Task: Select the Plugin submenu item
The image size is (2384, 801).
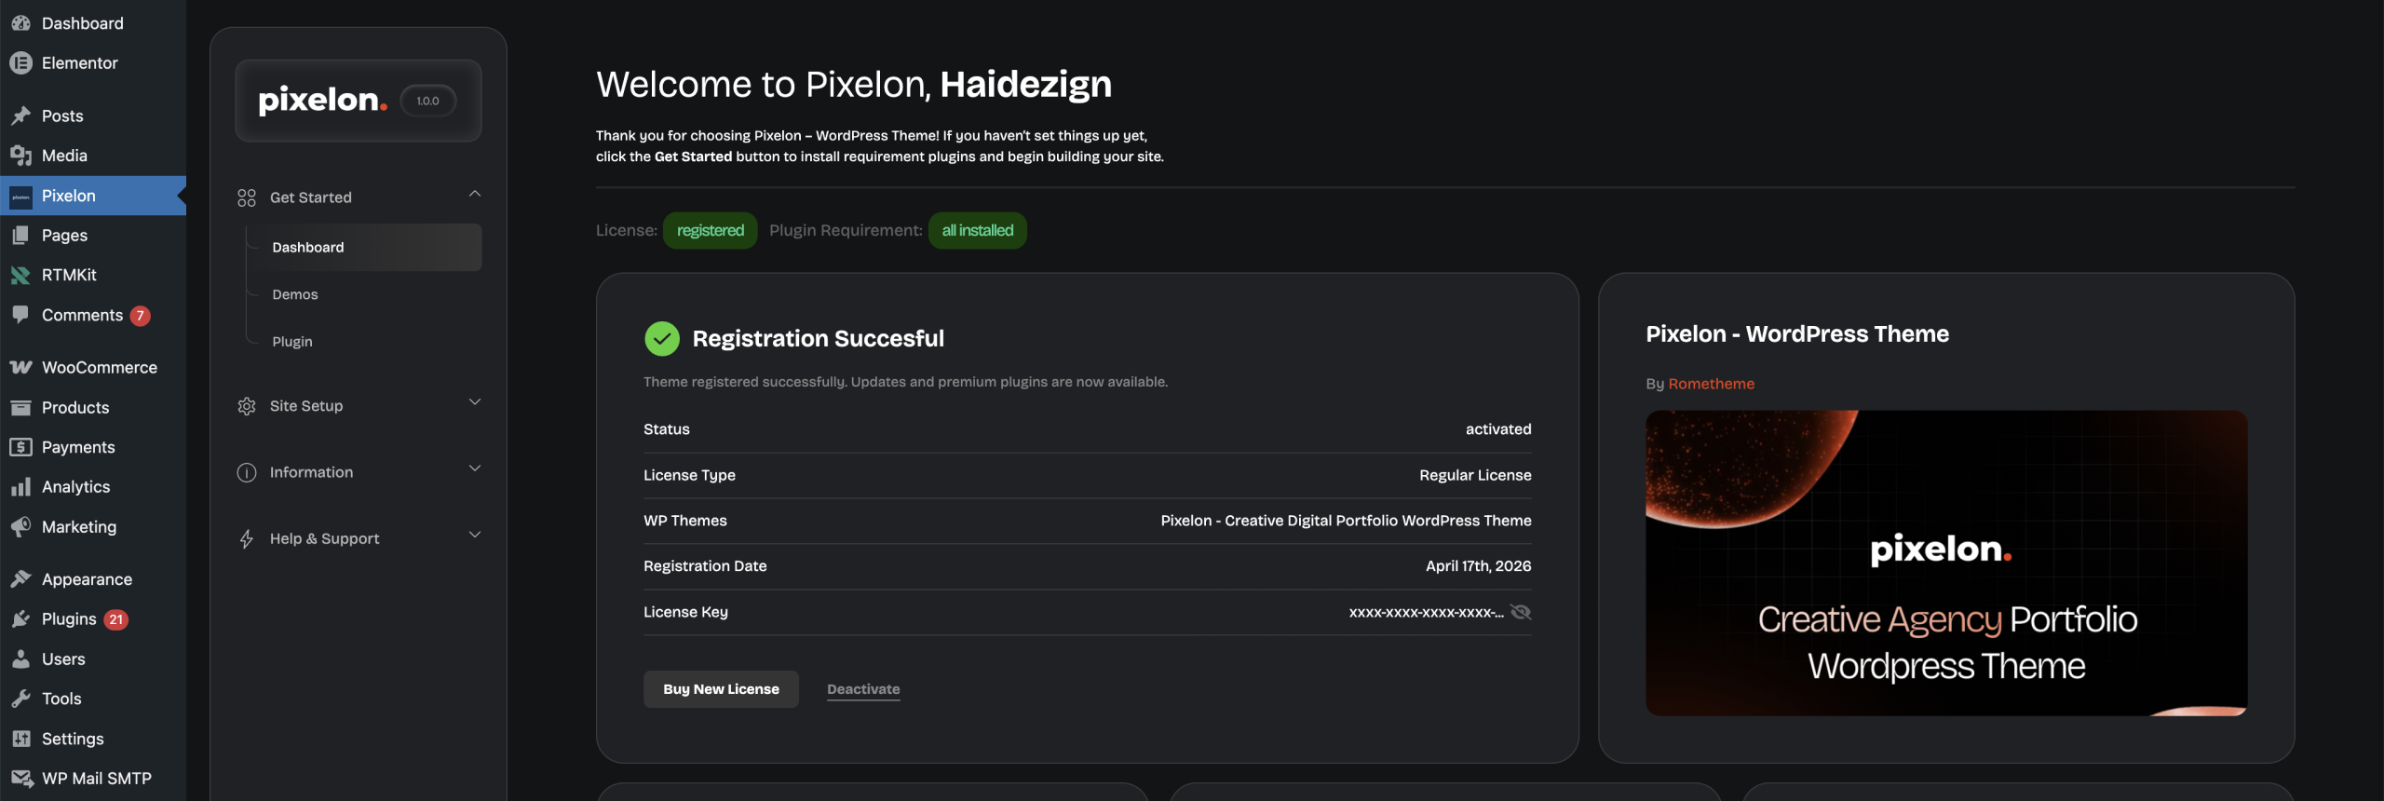Action: (292, 342)
